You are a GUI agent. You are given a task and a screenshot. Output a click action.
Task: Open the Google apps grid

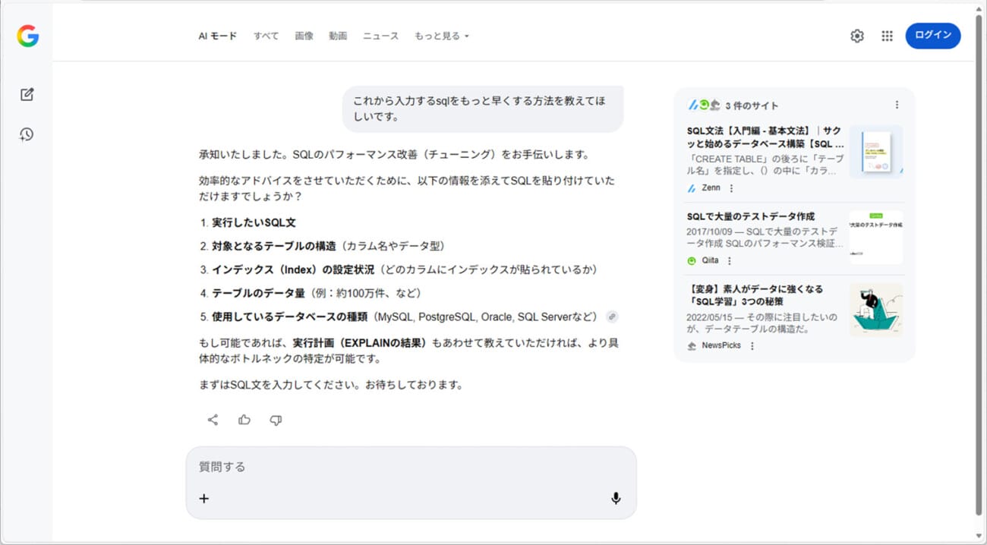[887, 36]
